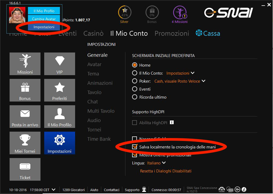Image resolution: width=273 pixels, height=194 pixels.
Task: Click the Bonus 0% gift badge
Action: tap(152, 14)
